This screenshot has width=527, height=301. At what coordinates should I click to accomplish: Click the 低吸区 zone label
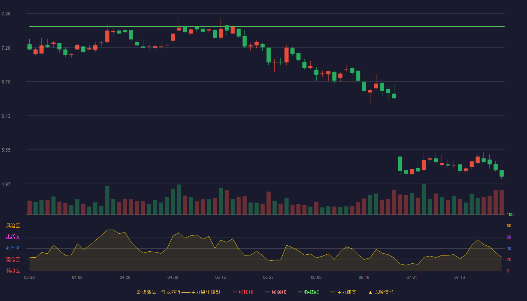tap(13, 271)
